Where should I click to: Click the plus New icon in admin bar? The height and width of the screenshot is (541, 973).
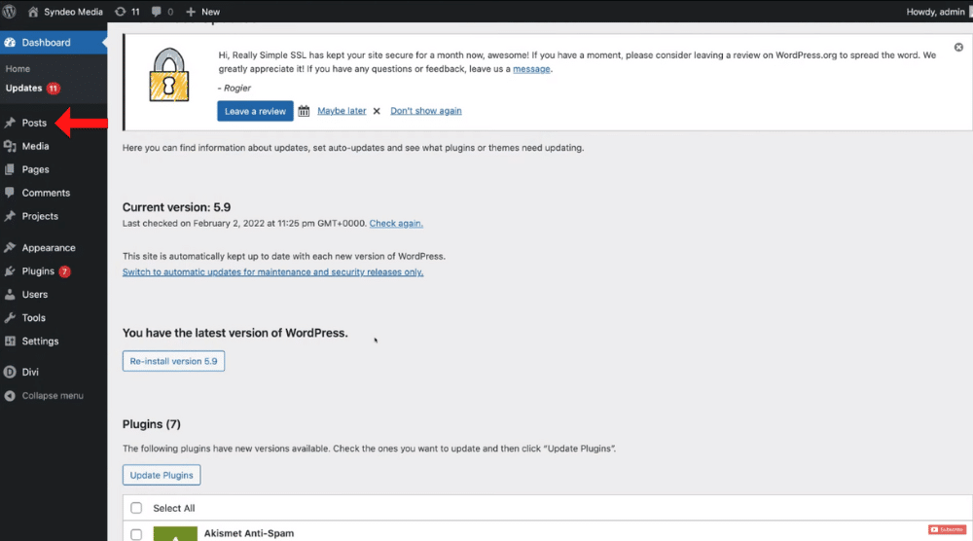coord(191,11)
